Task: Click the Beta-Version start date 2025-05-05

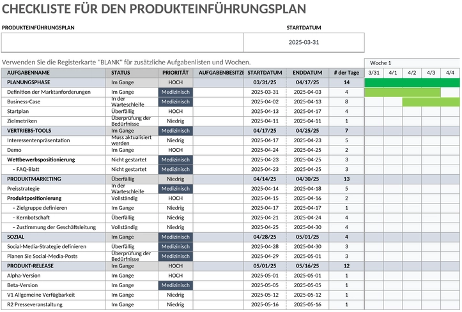Action: point(265,285)
